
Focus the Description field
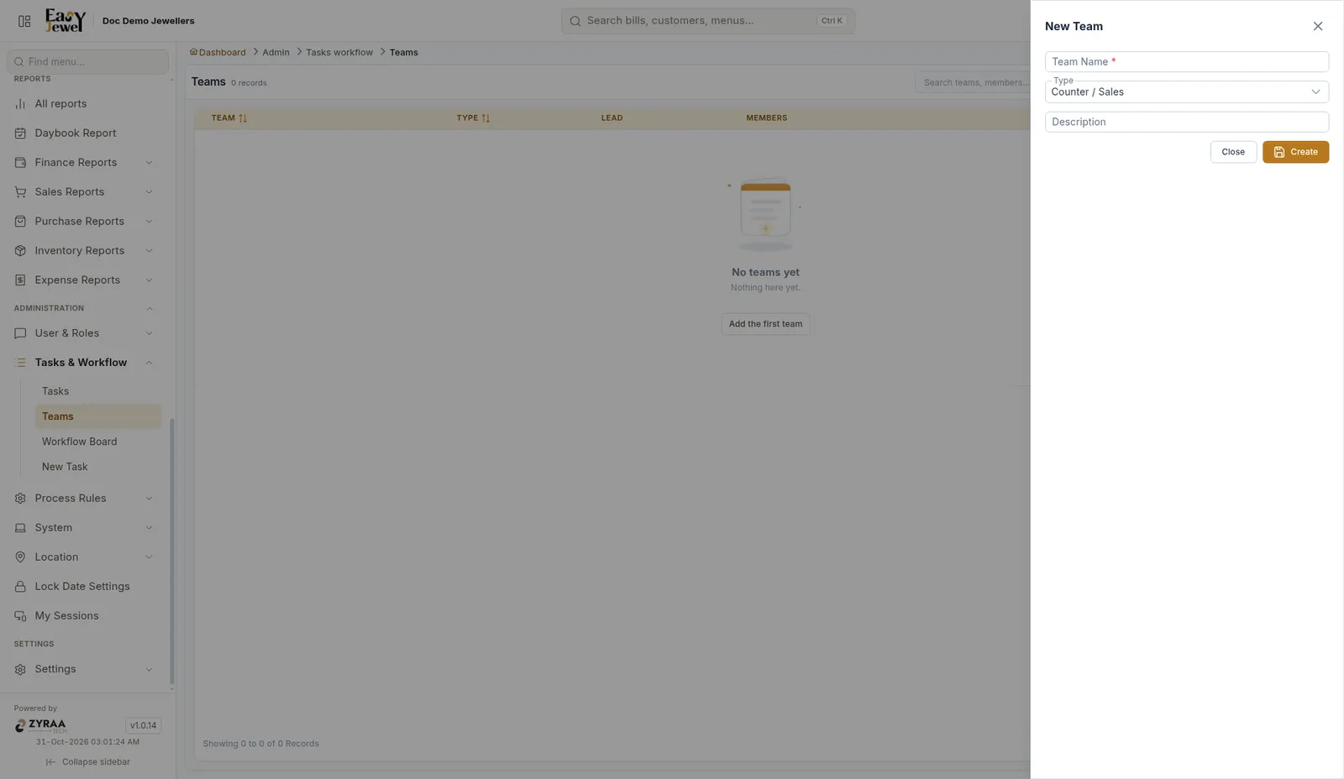[x=1187, y=122]
